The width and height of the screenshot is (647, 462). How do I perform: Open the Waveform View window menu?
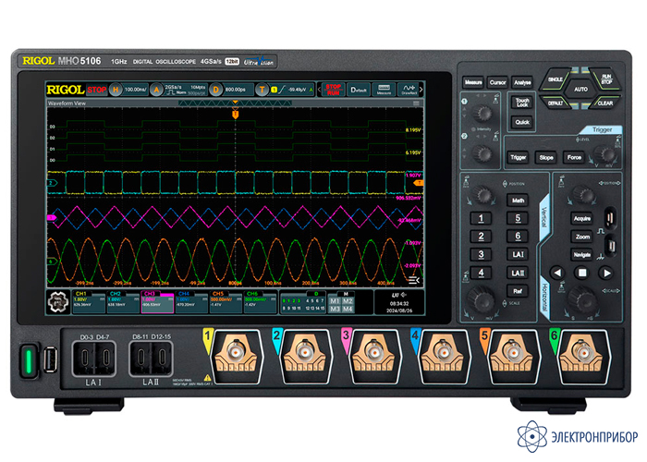pyautogui.click(x=416, y=103)
